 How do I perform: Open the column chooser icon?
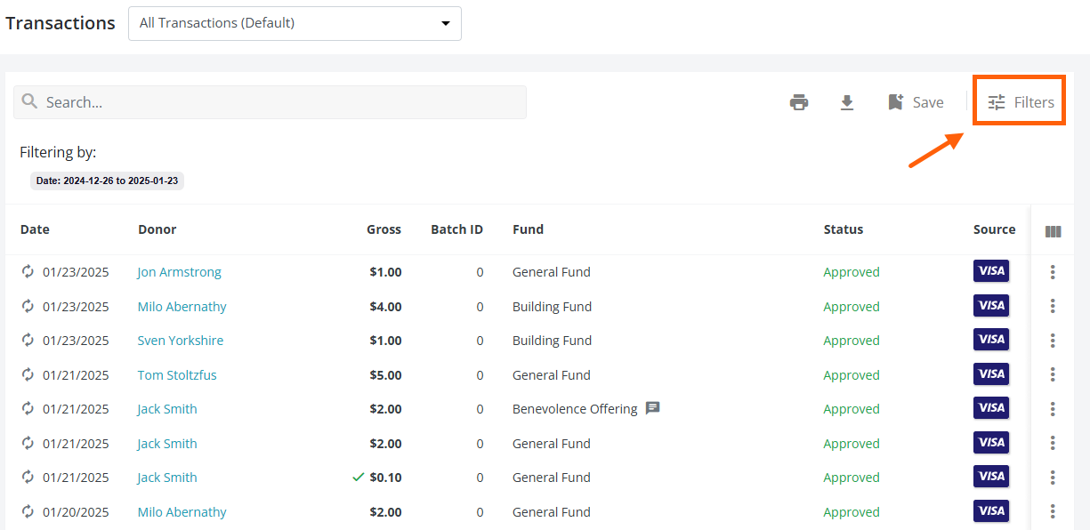point(1053,229)
